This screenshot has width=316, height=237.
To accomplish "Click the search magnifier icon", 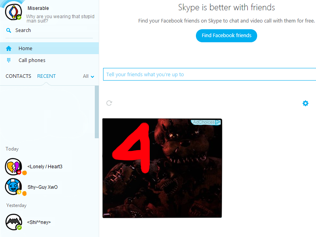I will click(9, 30).
